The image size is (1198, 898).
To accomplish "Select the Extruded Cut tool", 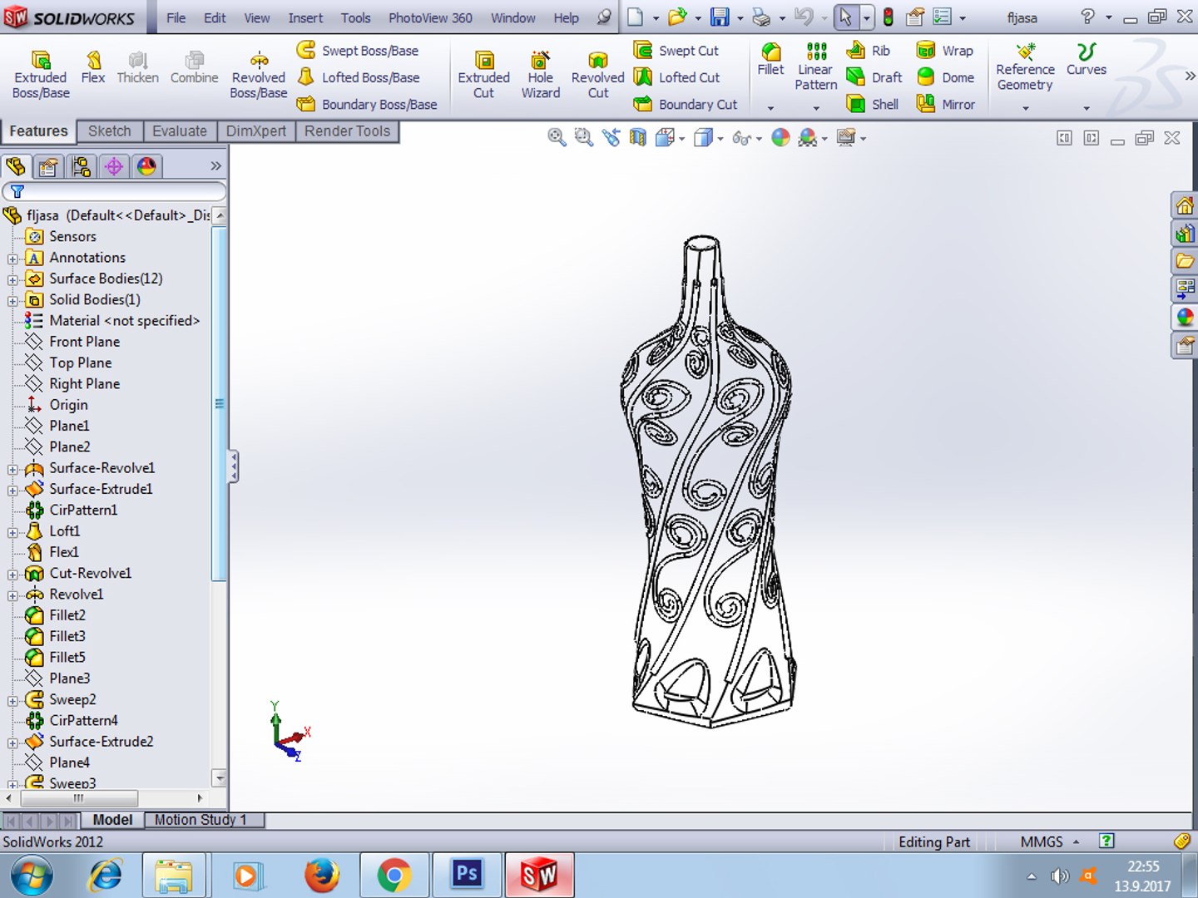I will tap(483, 74).
